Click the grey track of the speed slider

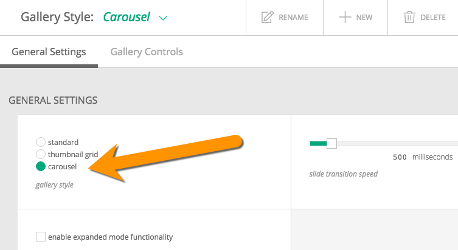click(397, 143)
